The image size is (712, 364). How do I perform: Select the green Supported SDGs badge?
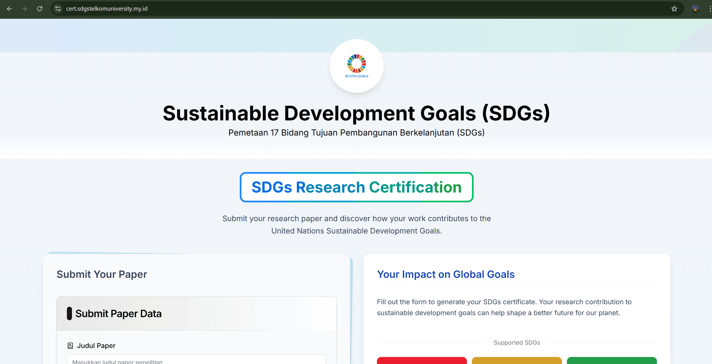(612, 361)
